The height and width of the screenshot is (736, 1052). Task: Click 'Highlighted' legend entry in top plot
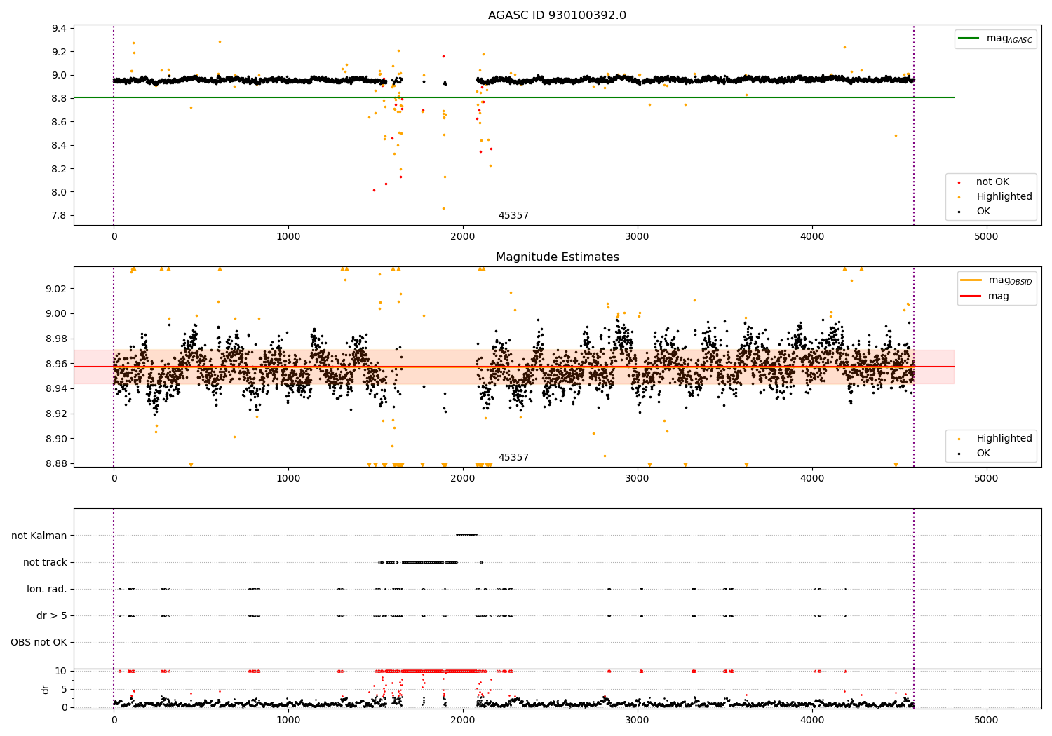click(1004, 197)
